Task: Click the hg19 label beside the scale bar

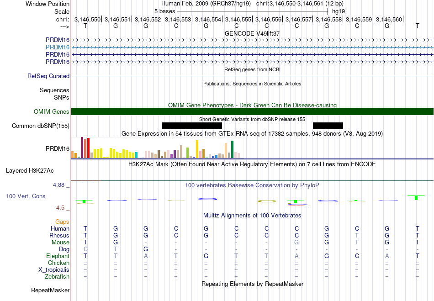Action: [x=339, y=11]
